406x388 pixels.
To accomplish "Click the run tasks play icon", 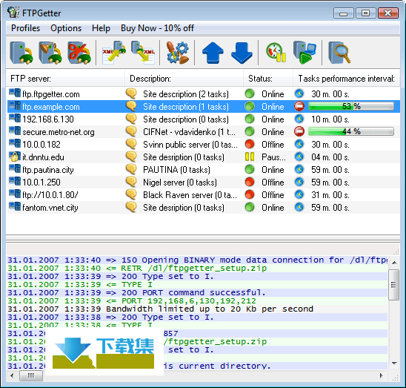I will (x=304, y=53).
